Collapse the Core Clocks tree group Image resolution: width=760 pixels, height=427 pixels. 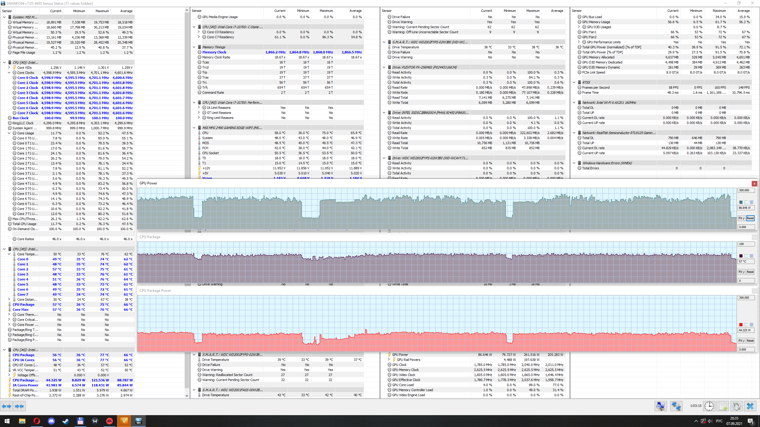tap(9, 73)
